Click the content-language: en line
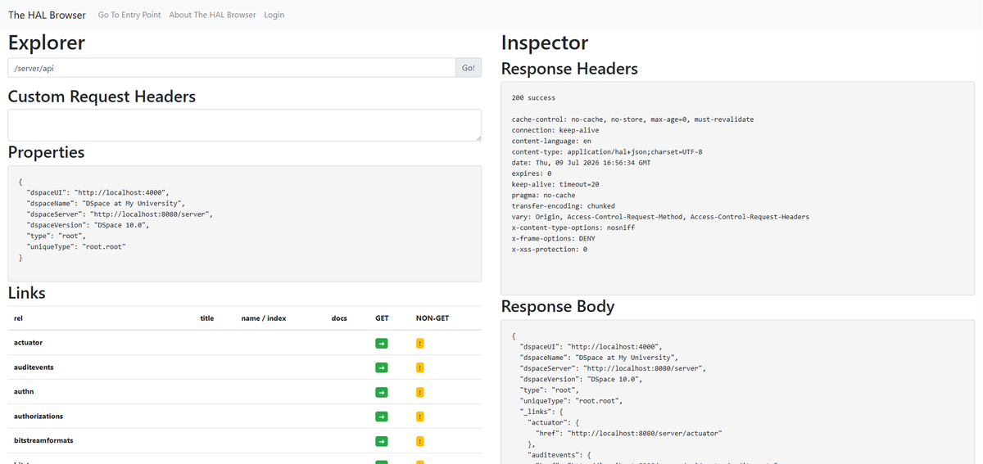This screenshot has width=983, height=464. tap(551, 141)
